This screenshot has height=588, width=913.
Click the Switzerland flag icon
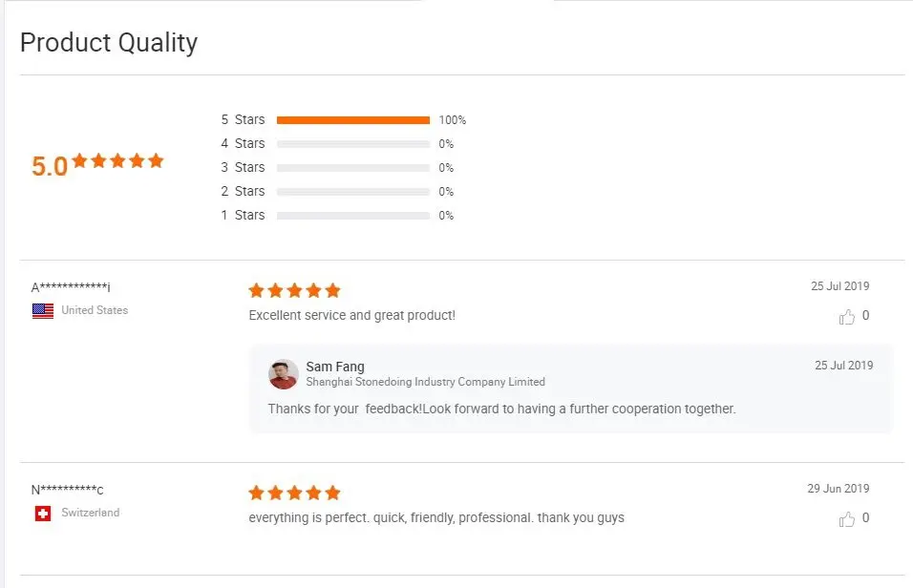pyautogui.click(x=43, y=513)
